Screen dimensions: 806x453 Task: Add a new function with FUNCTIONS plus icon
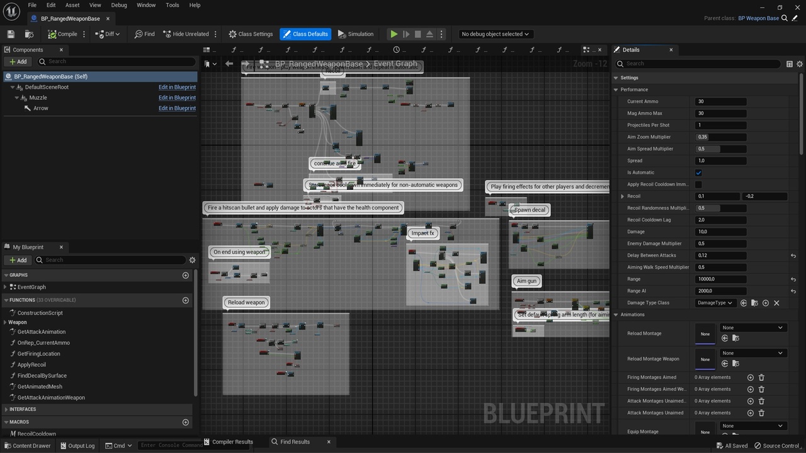(x=185, y=300)
